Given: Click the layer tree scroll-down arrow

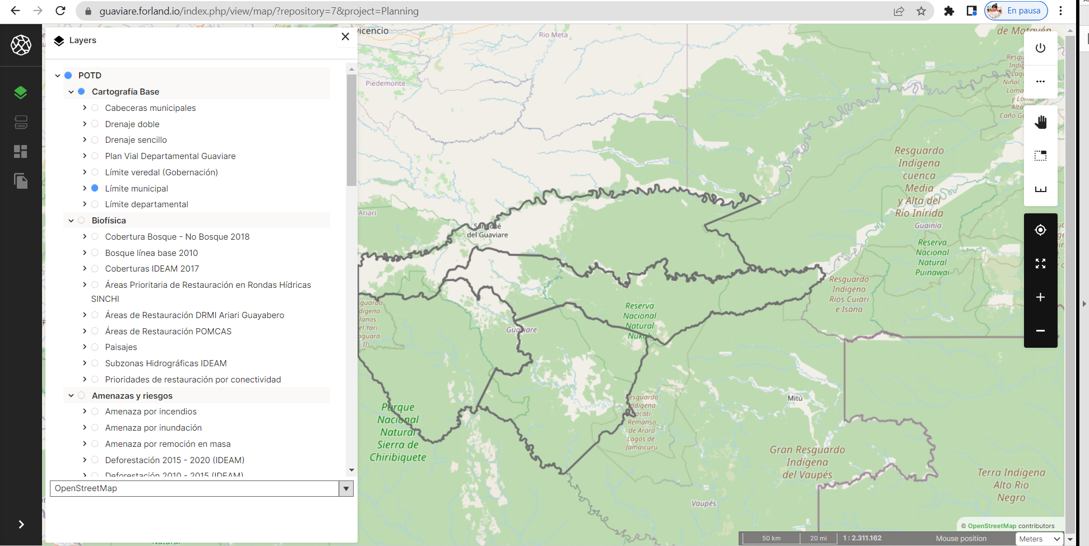Looking at the screenshot, I should (351, 470).
